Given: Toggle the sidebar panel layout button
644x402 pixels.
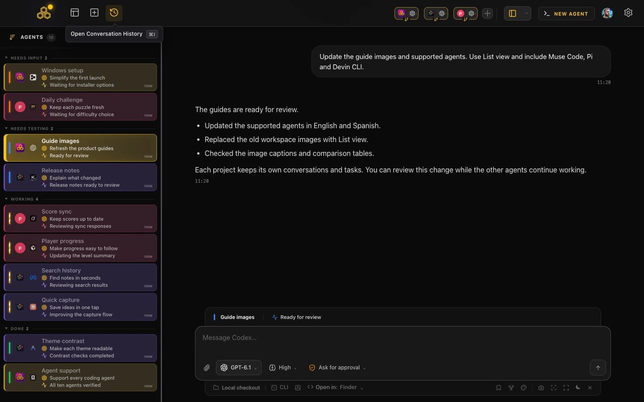Looking at the screenshot, I should pyautogui.click(x=513, y=13).
